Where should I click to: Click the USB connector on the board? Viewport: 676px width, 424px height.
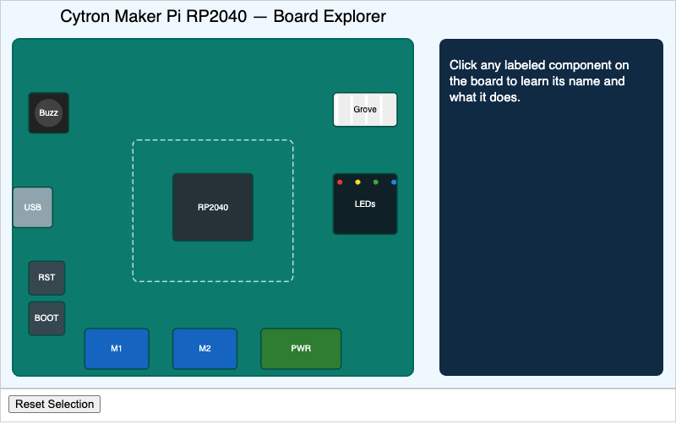tap(33, 207)
